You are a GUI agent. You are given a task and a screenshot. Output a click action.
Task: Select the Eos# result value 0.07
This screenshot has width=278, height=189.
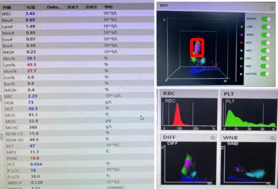(x=31, y=39)
